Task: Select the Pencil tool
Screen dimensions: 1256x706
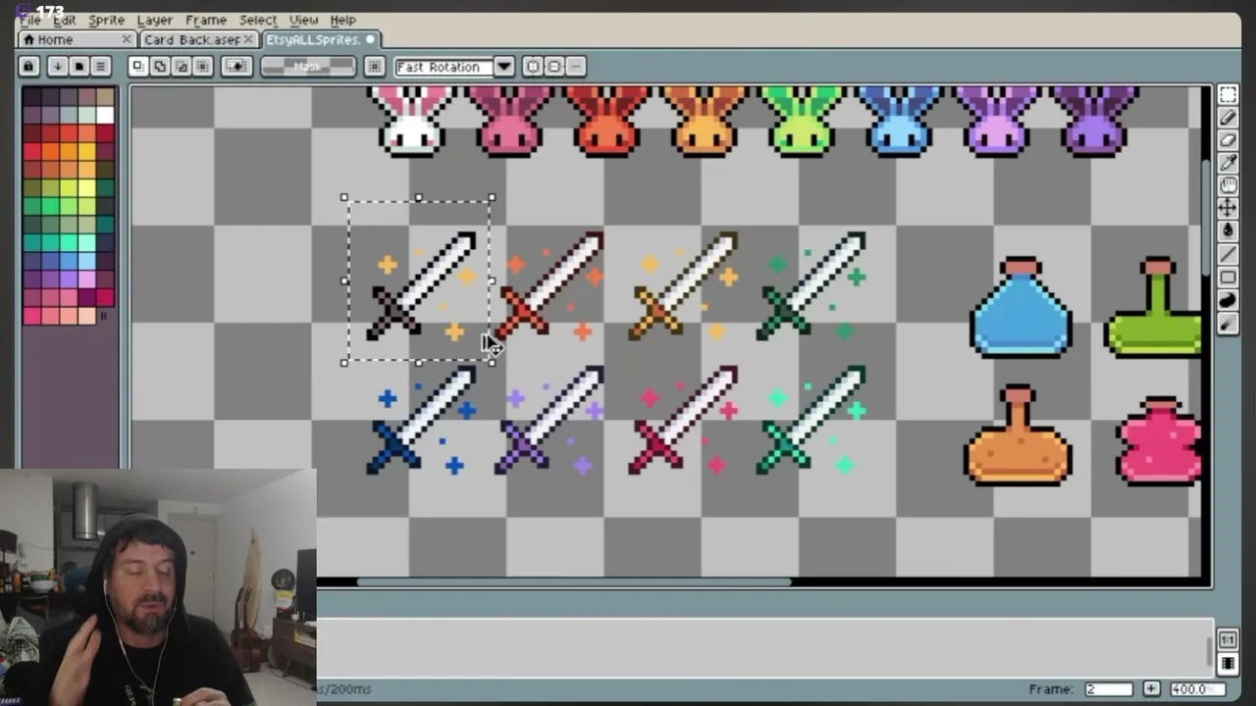Action: (x=1228, y=118)
